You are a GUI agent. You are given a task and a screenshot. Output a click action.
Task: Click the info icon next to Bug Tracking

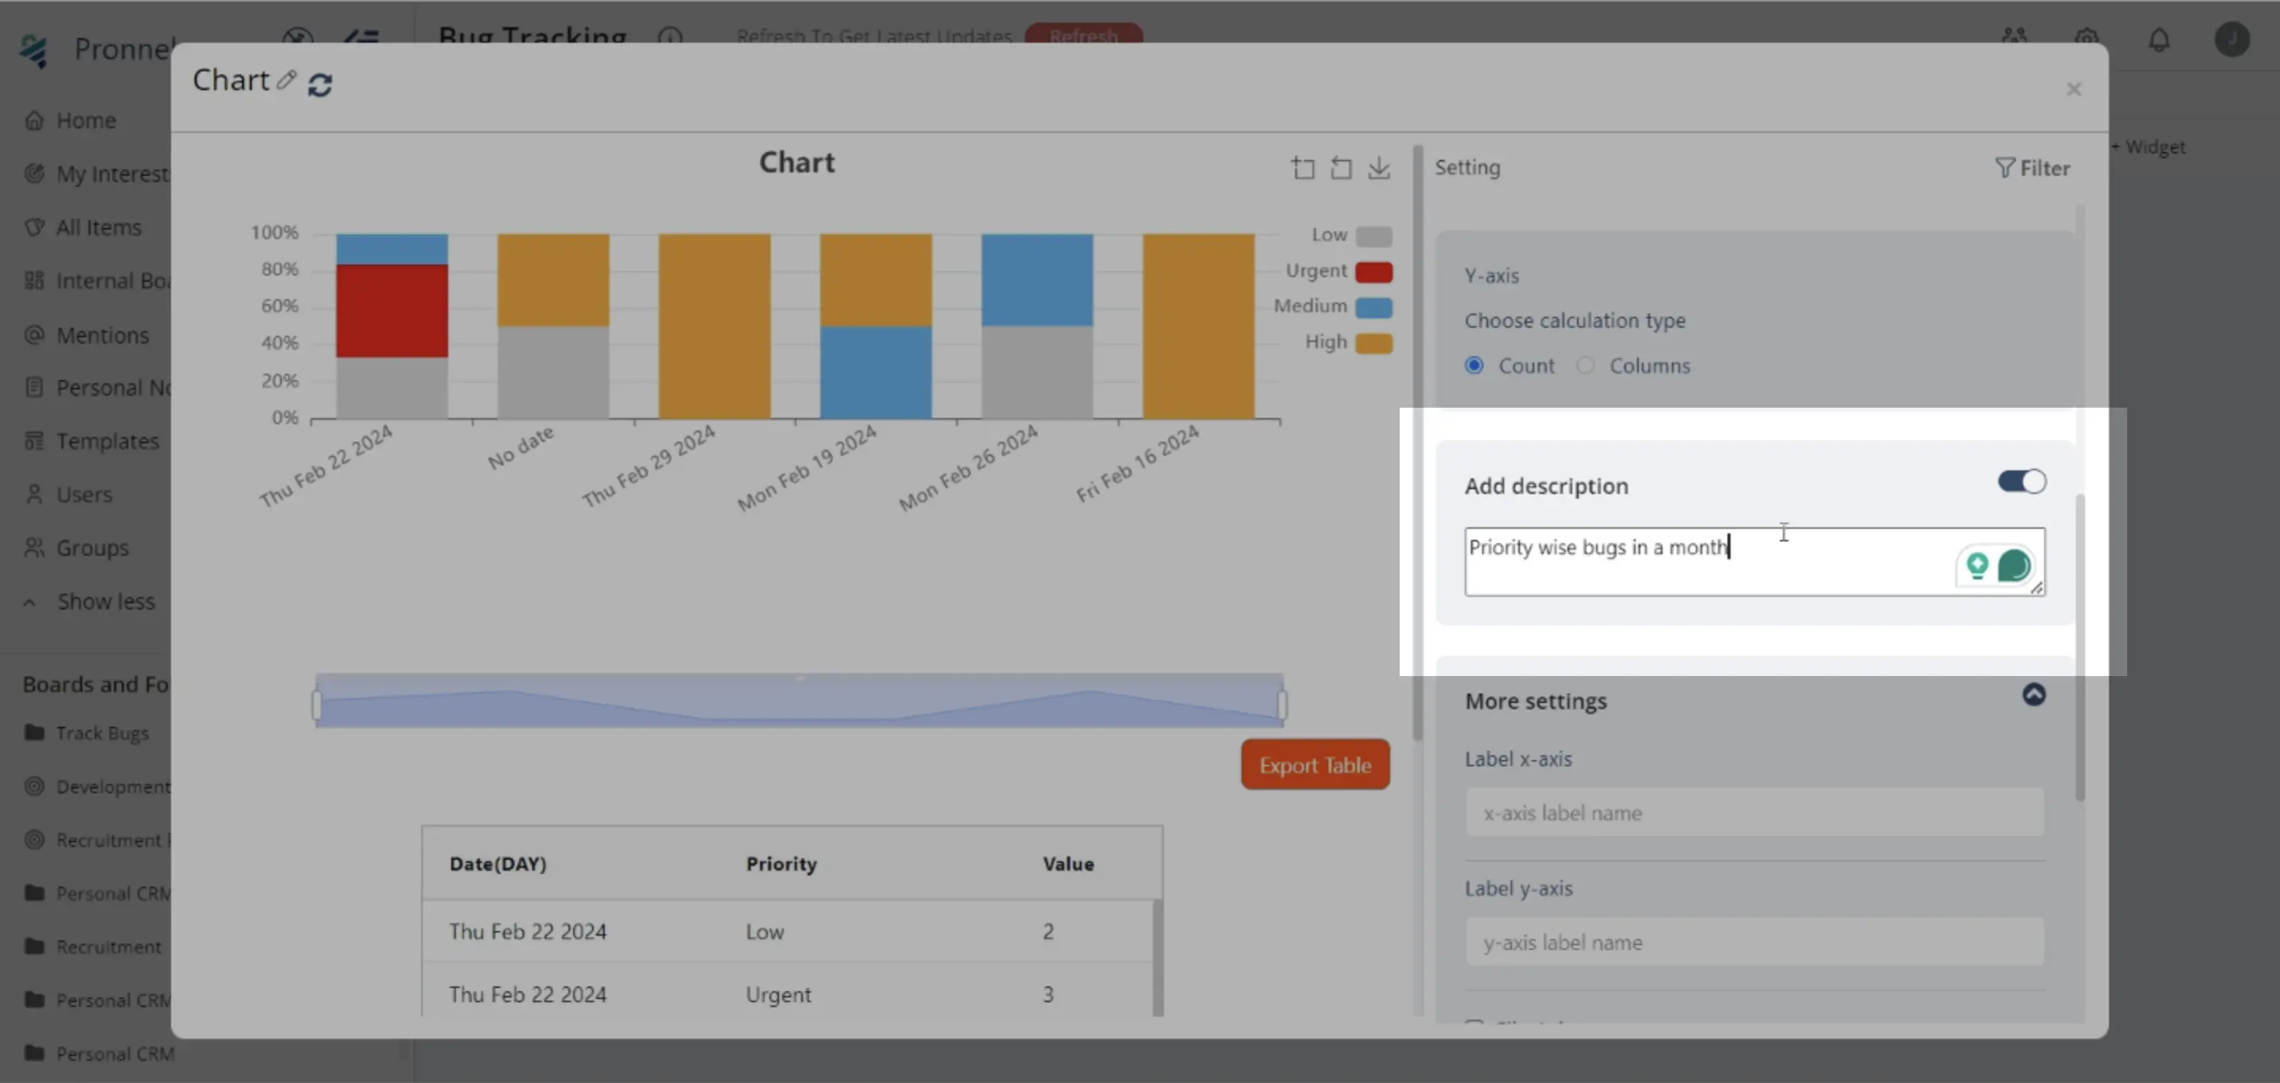coord(670,37)
